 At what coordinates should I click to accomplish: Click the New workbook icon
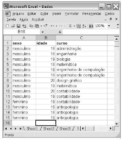(7, 26)
